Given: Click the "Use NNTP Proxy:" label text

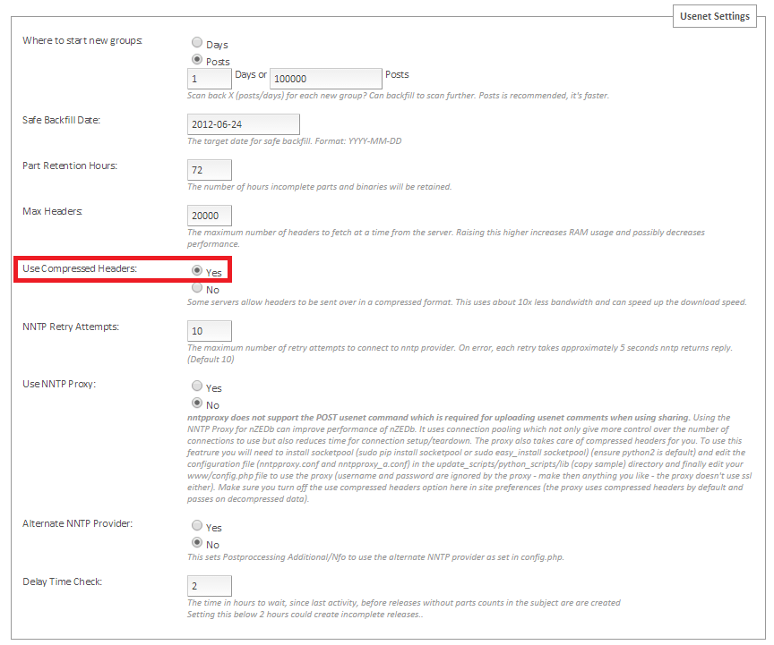Looking at the screenshot, I should click(59, 384).
